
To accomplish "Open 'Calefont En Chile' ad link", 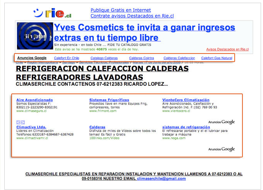I will pos(67,58).
